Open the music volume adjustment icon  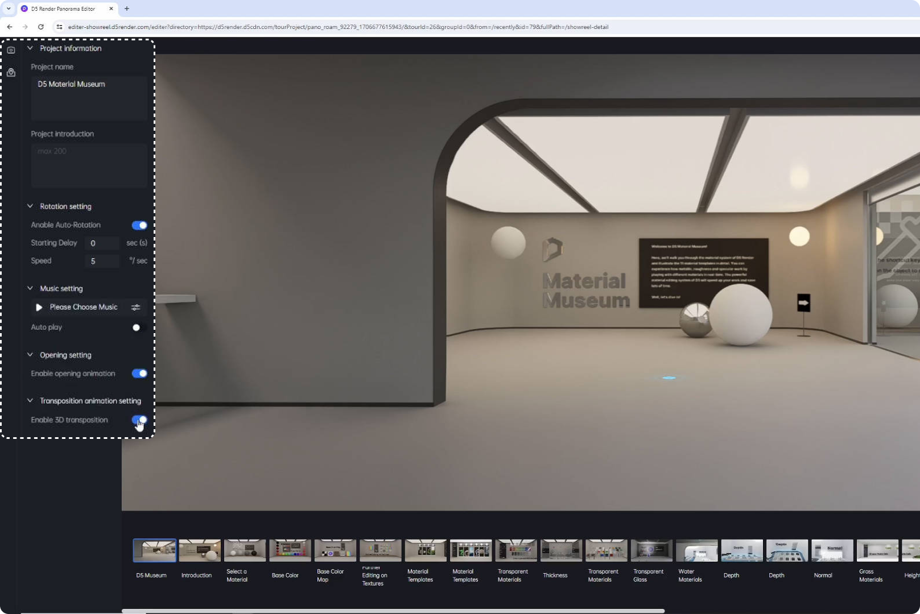tap(136, 307)
